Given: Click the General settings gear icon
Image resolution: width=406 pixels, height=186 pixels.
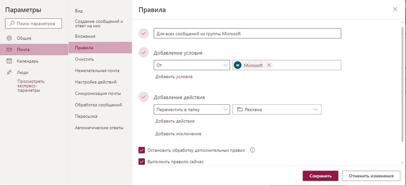Looking at the screenshot, I should pyautogui.click(x=9, y=38).
